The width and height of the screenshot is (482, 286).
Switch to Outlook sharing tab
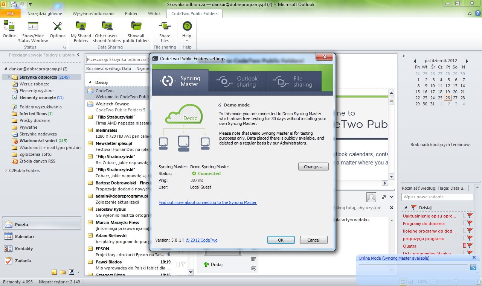[237, 81]
